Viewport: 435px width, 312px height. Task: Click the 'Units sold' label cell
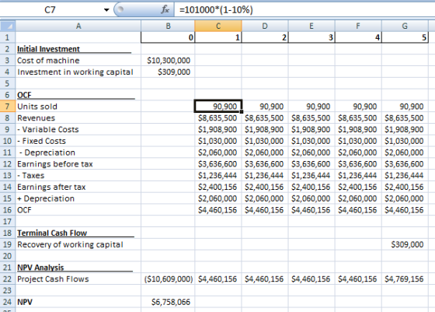pyautogui.click(x=78, y=107)
